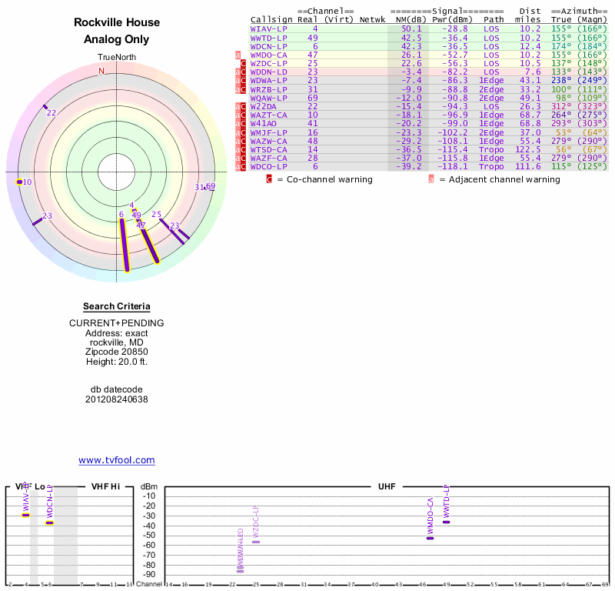The height and width of the screenshot is (591, 615).
Task: Click the Search Criteria heading
Action: click(x=117, y=306)
